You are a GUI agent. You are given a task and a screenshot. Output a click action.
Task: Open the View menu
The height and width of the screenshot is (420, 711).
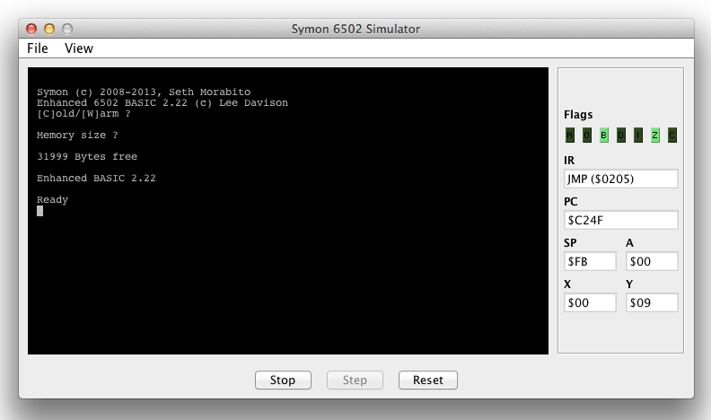79,48
